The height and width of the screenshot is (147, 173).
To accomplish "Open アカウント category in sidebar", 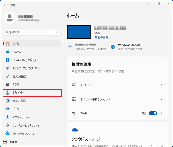I will pos(32,93).
